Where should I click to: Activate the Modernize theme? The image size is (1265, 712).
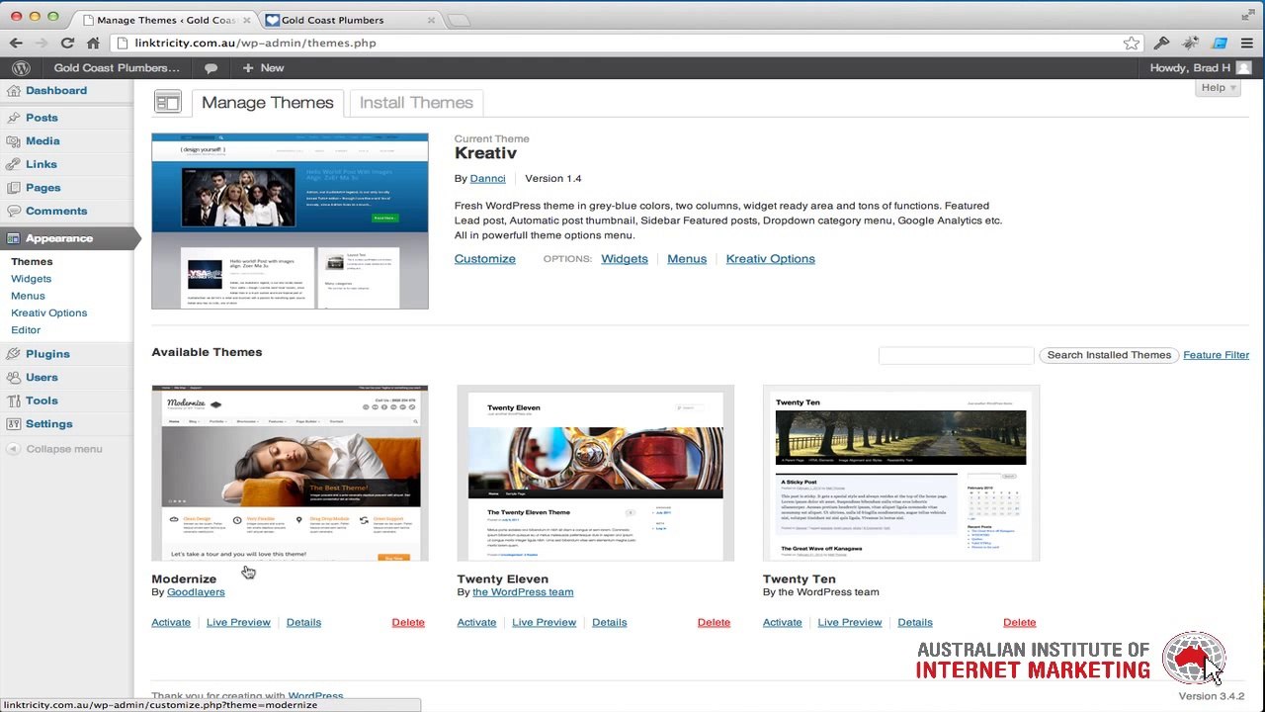coord(171,623)
